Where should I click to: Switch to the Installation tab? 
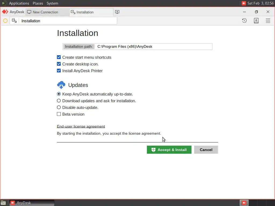click(91, 12)
